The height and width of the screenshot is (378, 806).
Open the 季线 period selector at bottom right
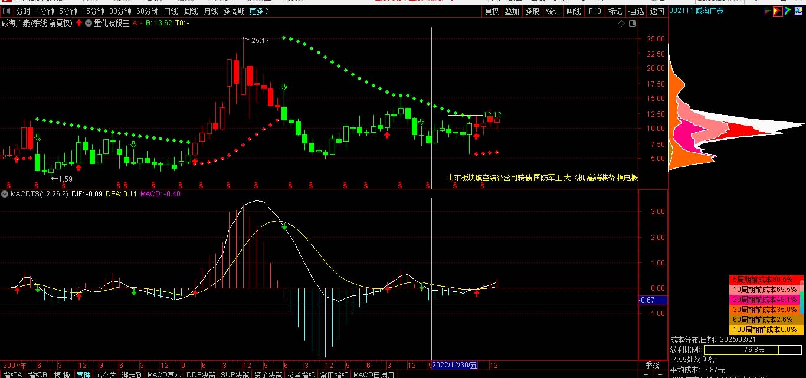[652, 365]
